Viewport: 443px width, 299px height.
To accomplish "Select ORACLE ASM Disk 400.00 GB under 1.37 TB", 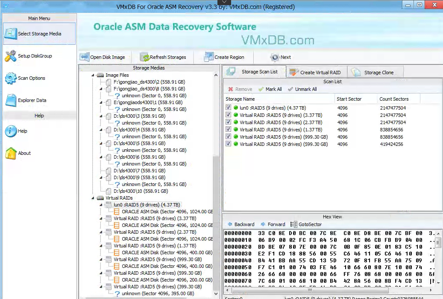I will 167,253.
